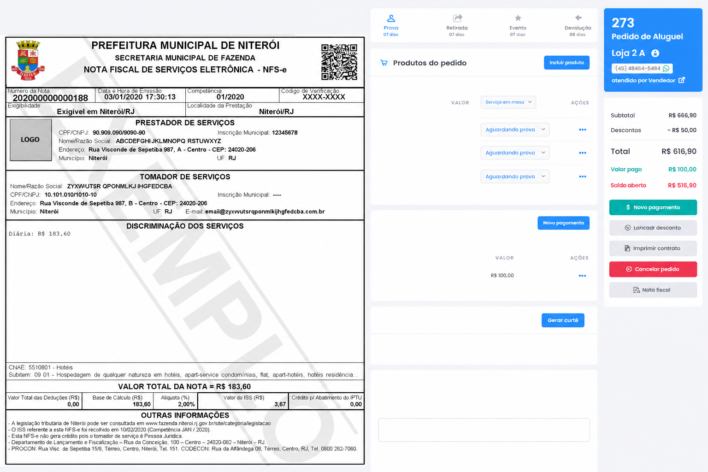Click the Pedido de Aluguel heading

point(647,37)
